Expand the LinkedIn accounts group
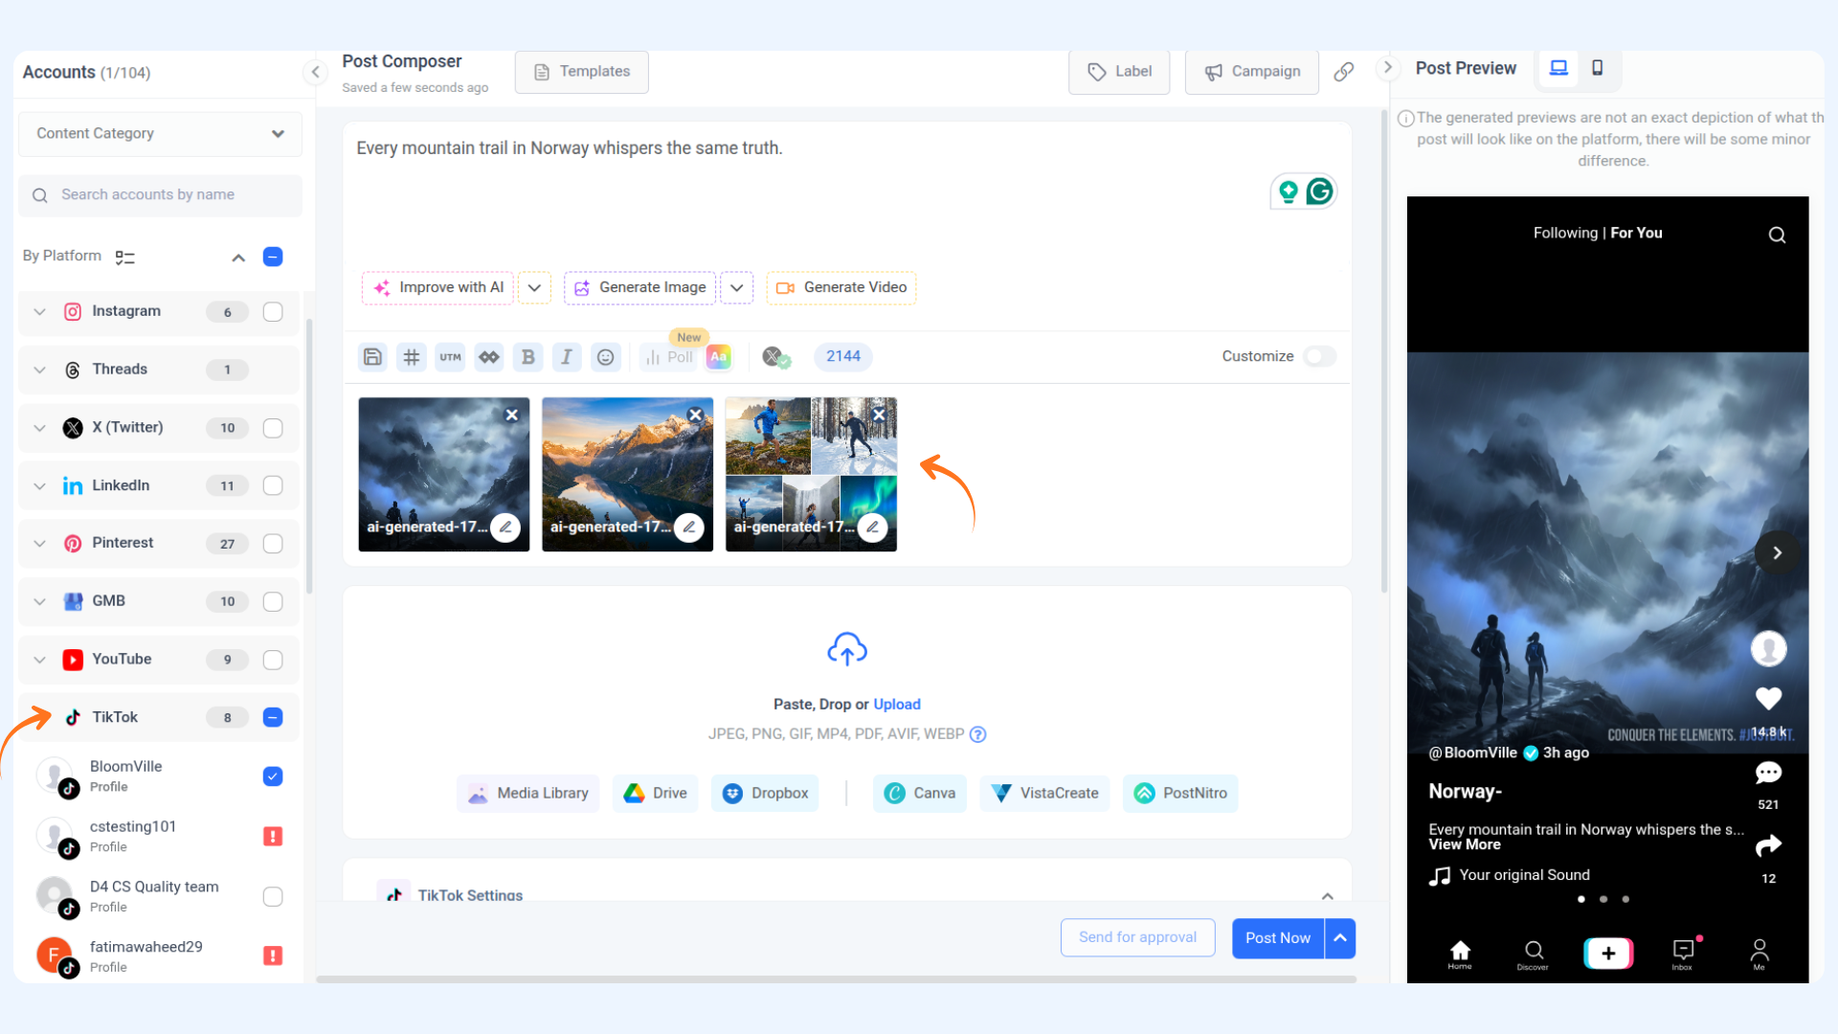 coord(39,486)
